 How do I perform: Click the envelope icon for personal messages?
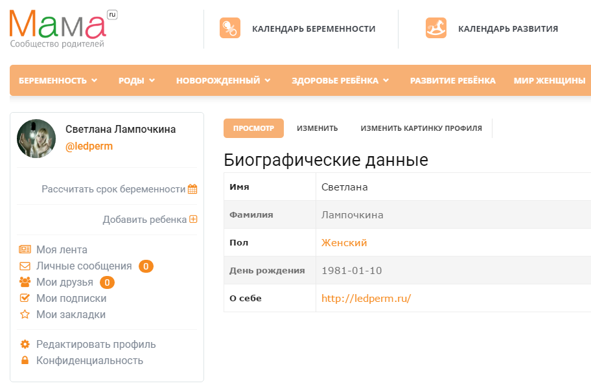point(25,266)
